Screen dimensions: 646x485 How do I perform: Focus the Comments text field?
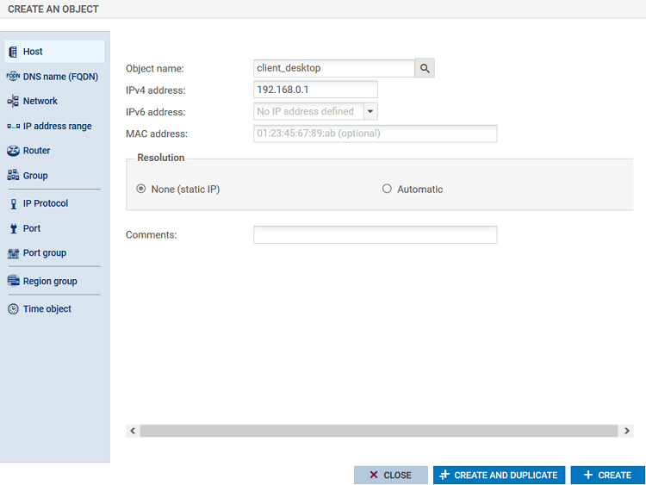[x=375, y=235]
